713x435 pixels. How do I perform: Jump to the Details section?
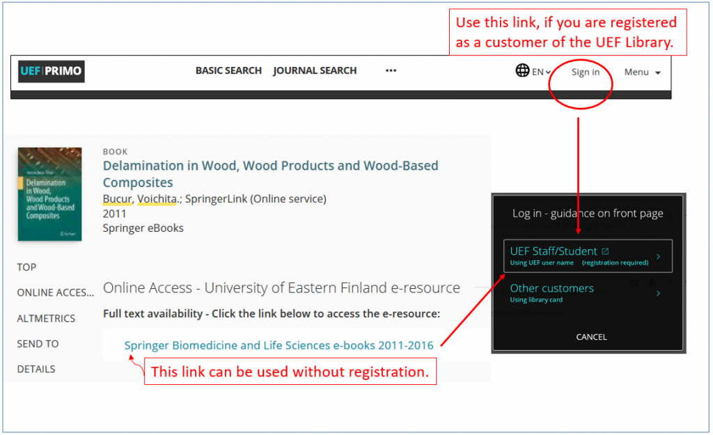click(36, 369)
